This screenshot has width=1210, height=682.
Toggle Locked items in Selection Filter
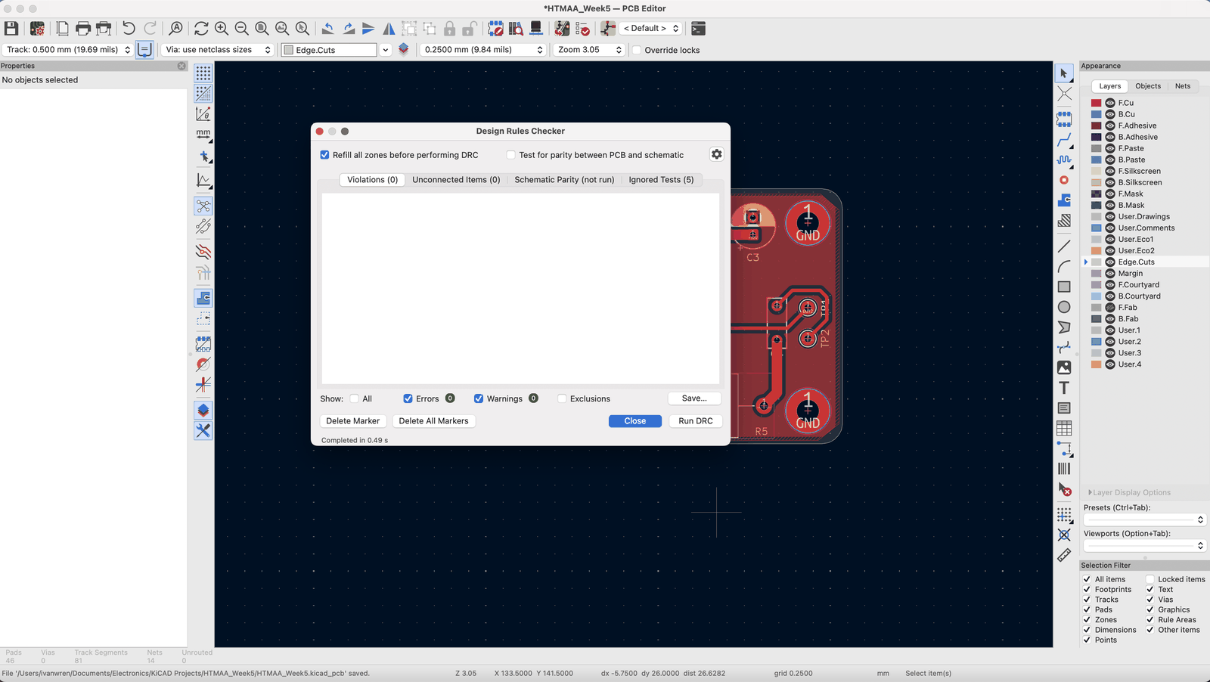[x=1149, y=579]
